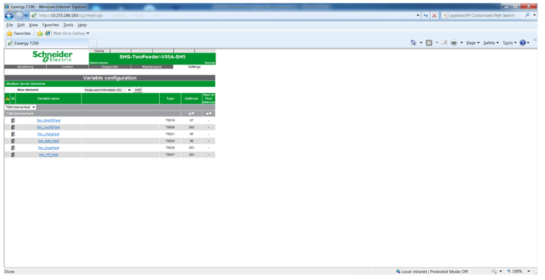The width and height of the screenshot is (545, 280).
Task: Click the magnifier search icon in search box
Action: coord(527,16)
